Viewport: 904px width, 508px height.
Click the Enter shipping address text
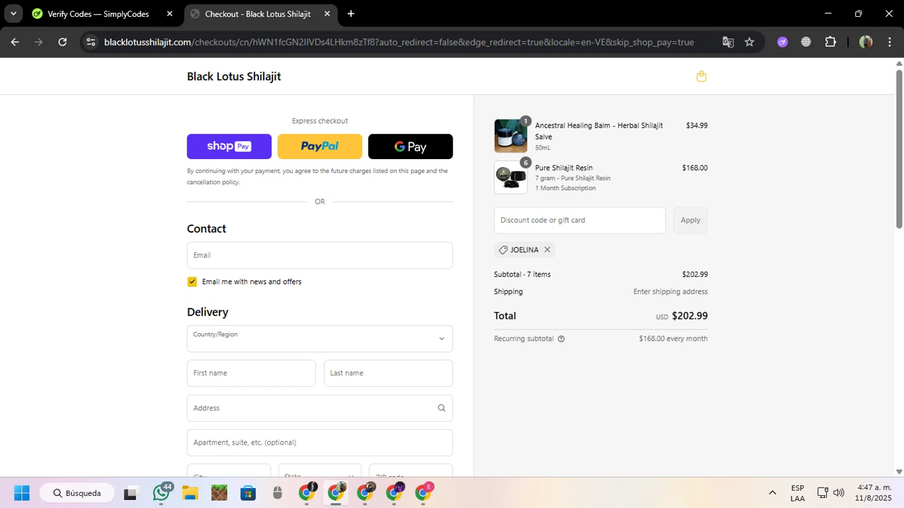[x=670, y=292]
